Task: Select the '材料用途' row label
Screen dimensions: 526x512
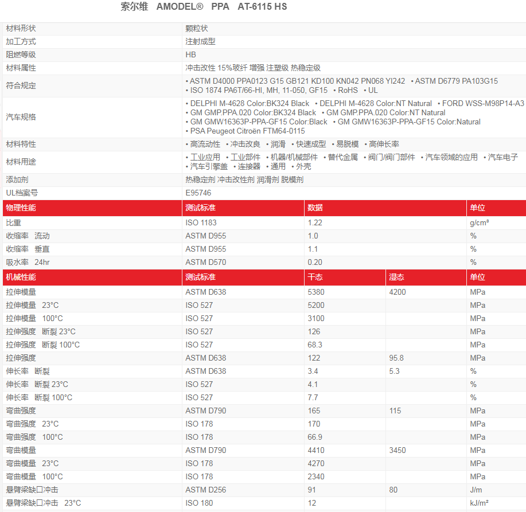Action: point(21,162)
